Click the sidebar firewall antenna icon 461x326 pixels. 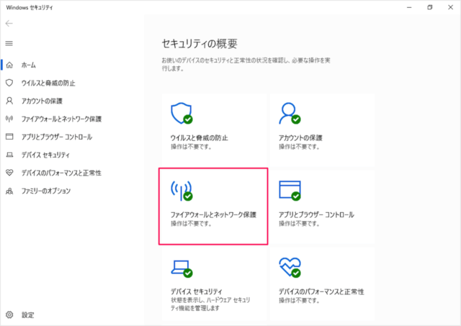coord(9,119)
